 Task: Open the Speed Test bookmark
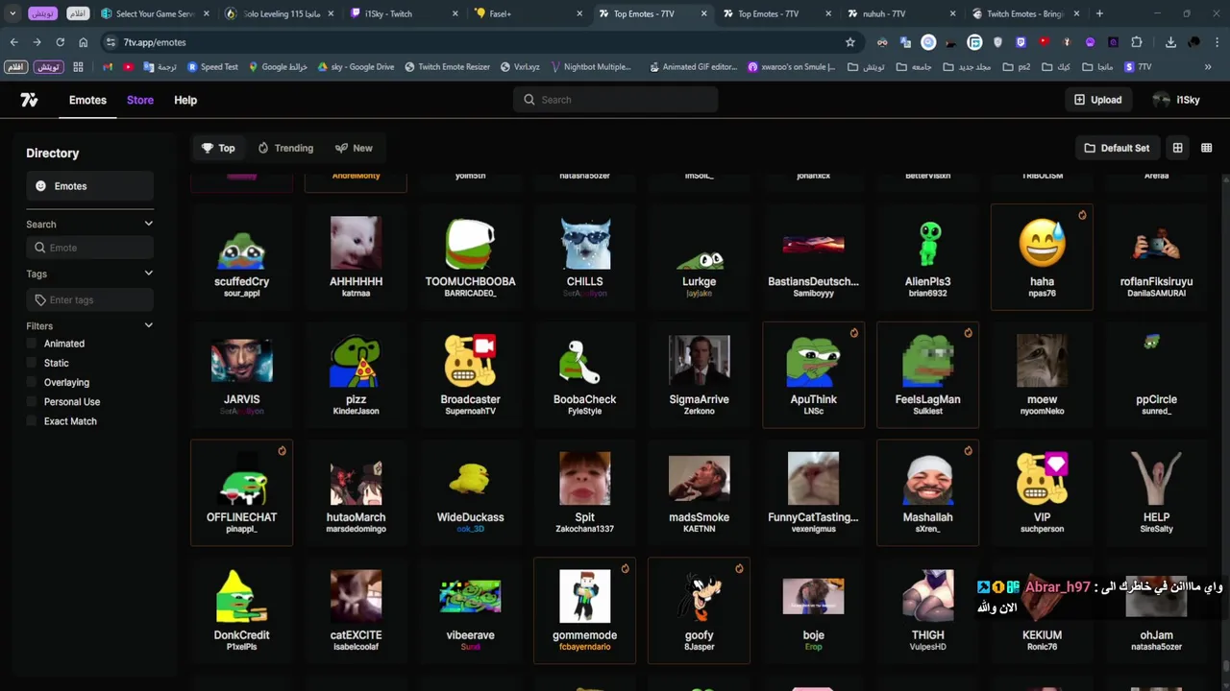[x=212, y=67]
